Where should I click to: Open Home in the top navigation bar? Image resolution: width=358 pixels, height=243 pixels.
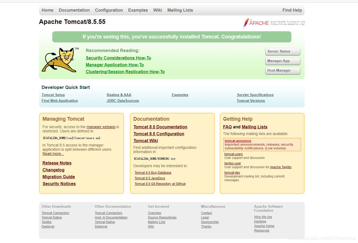click(x=48, y=10)
